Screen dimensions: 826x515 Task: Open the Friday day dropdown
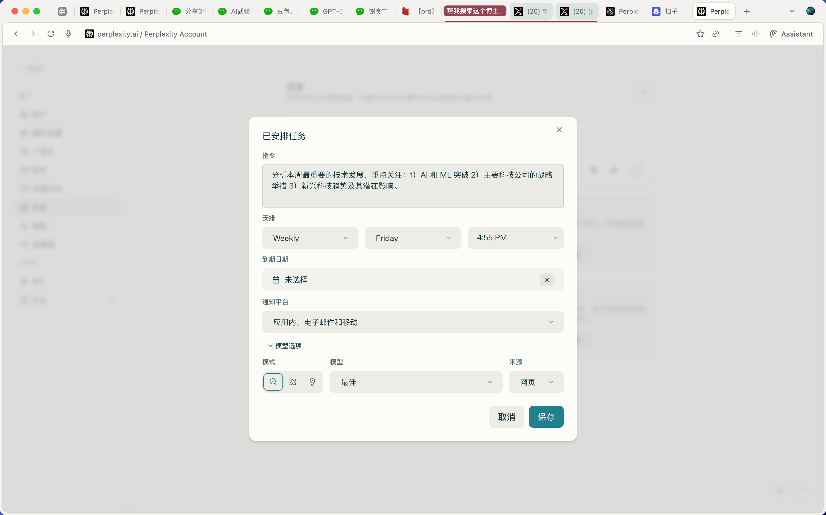(413, 238)
